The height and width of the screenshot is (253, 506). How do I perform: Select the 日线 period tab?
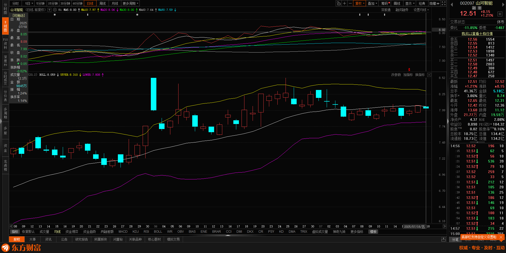pos(90,3)
